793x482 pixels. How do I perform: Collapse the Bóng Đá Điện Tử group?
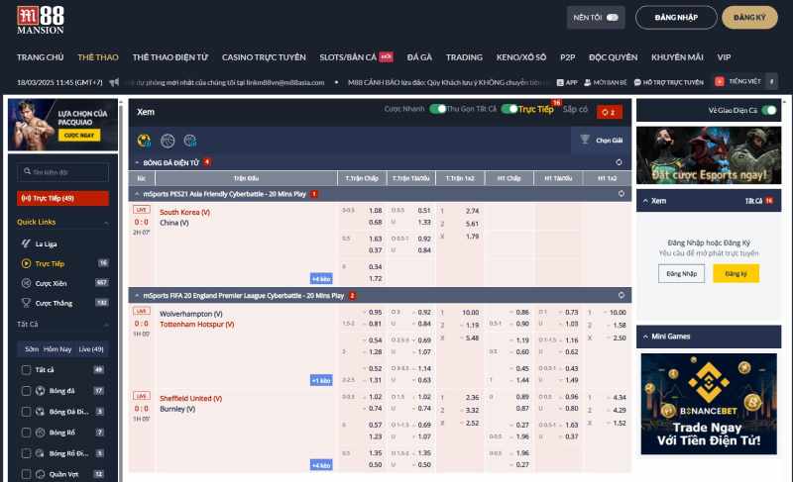pos(137,162)
